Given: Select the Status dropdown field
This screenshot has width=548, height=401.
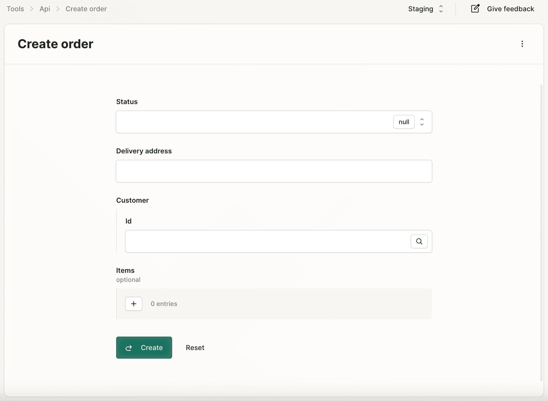Looking at the screenshot, I should (x=273, y=122).
